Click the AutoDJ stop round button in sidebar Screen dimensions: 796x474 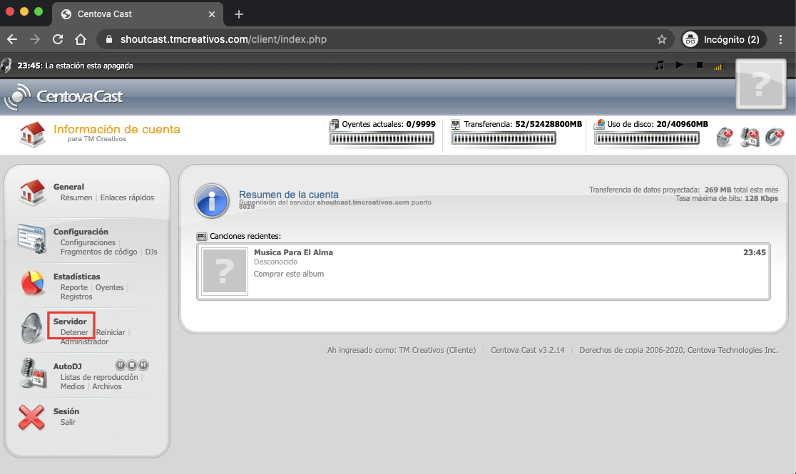(x=132, y=366)
